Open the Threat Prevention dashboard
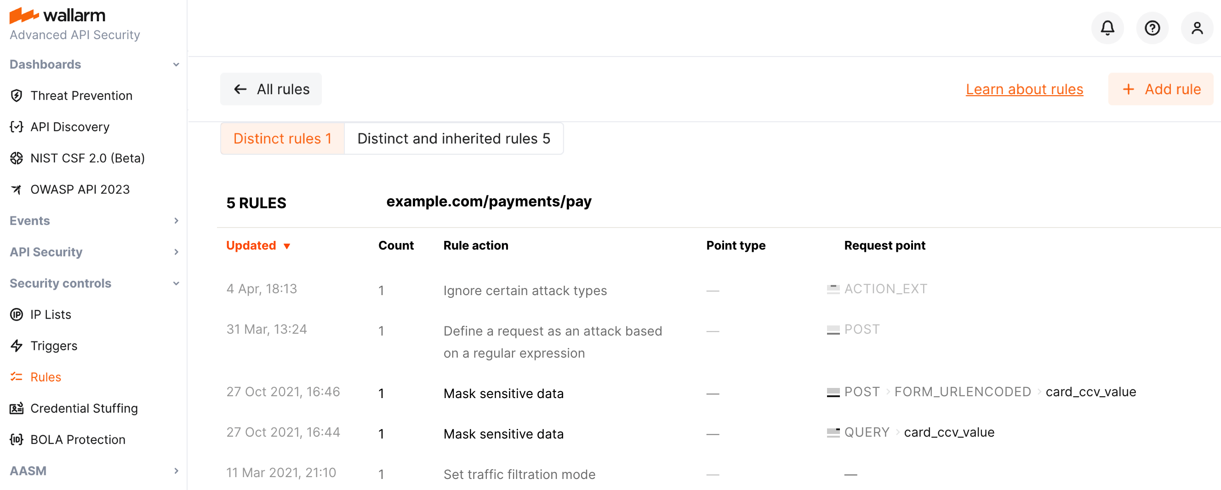 (x=81, y=95)
